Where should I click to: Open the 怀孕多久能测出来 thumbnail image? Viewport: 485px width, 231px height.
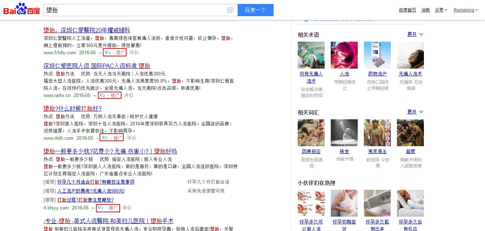[x=377, y=203]
